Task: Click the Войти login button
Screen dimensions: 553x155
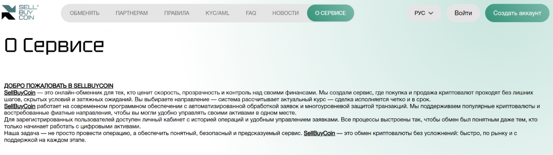Action: pyautogui.click(x=463, y=13)
